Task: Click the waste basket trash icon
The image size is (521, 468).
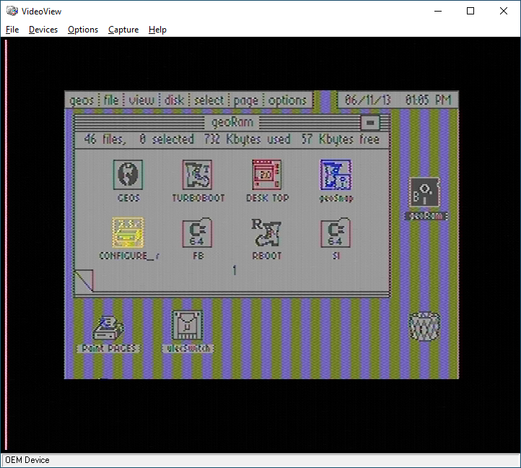Action: click(x=424, y=326)
